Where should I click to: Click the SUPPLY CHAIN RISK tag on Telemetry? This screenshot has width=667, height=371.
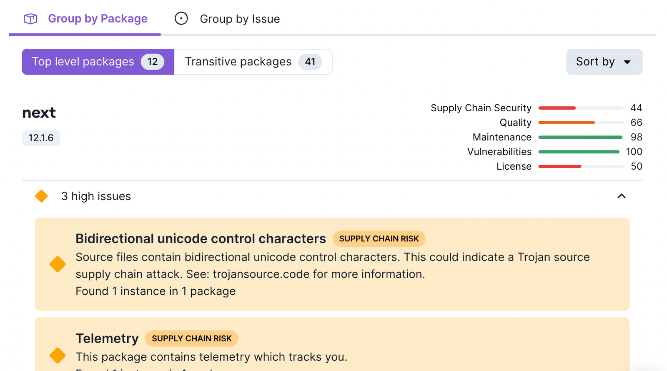(x=191, y=338)
